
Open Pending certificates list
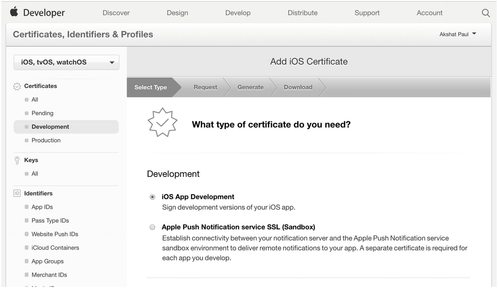42,113
